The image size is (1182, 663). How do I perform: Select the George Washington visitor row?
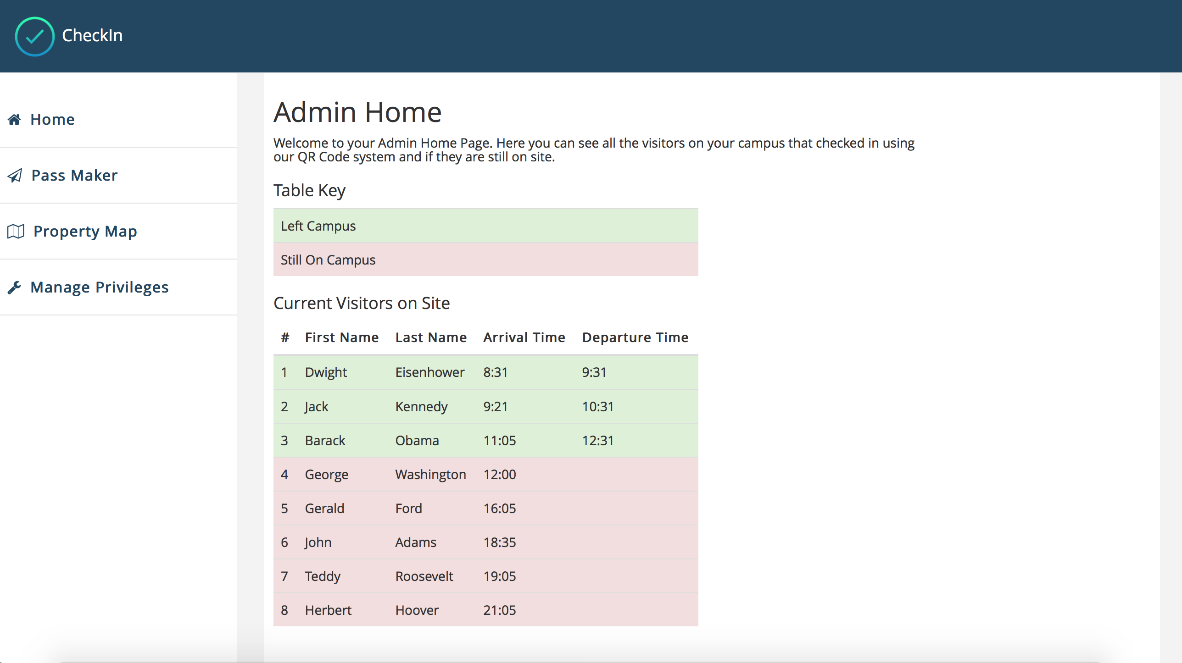coord(485,474)
